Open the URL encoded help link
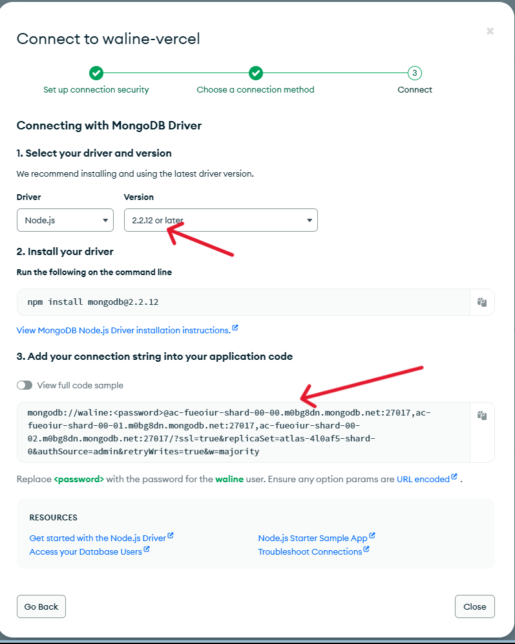 423,480
